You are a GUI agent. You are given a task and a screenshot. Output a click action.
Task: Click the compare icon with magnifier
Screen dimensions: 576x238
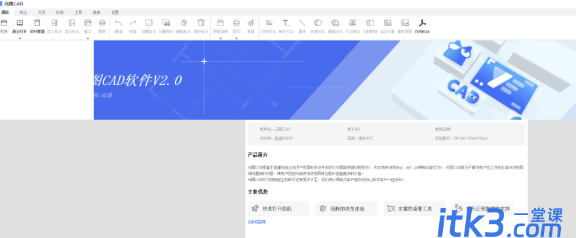(x=335, y=23)
